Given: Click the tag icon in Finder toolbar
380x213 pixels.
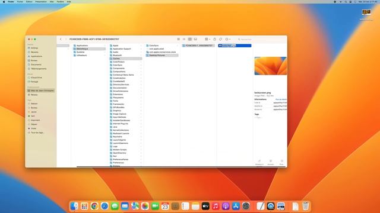Looking at the screenshot, I should (x=220, y=39).
